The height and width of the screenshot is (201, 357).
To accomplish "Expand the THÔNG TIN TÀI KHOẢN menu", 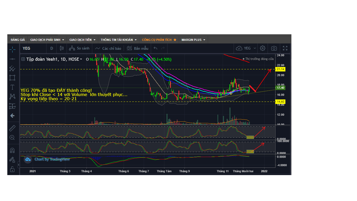I will pyautogui.click(x=119, y=40).
